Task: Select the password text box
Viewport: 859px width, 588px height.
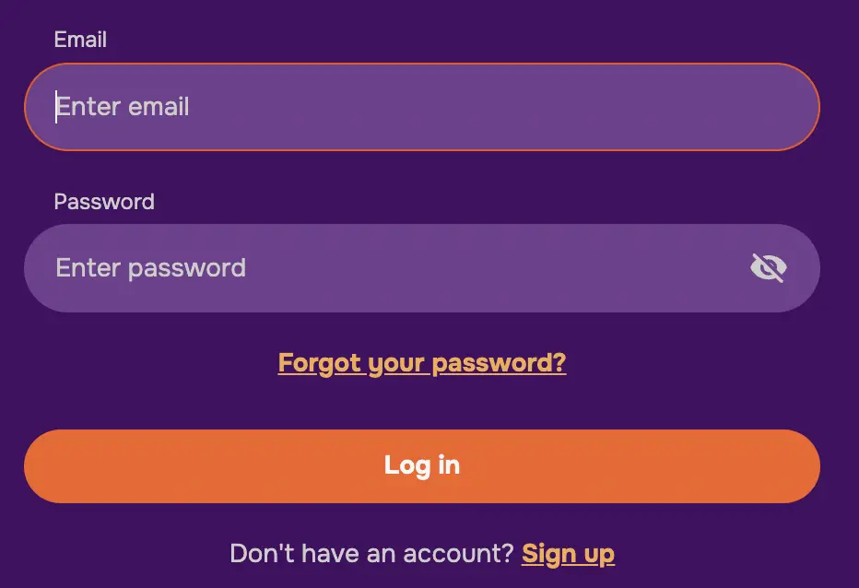Action: point(387,268)
